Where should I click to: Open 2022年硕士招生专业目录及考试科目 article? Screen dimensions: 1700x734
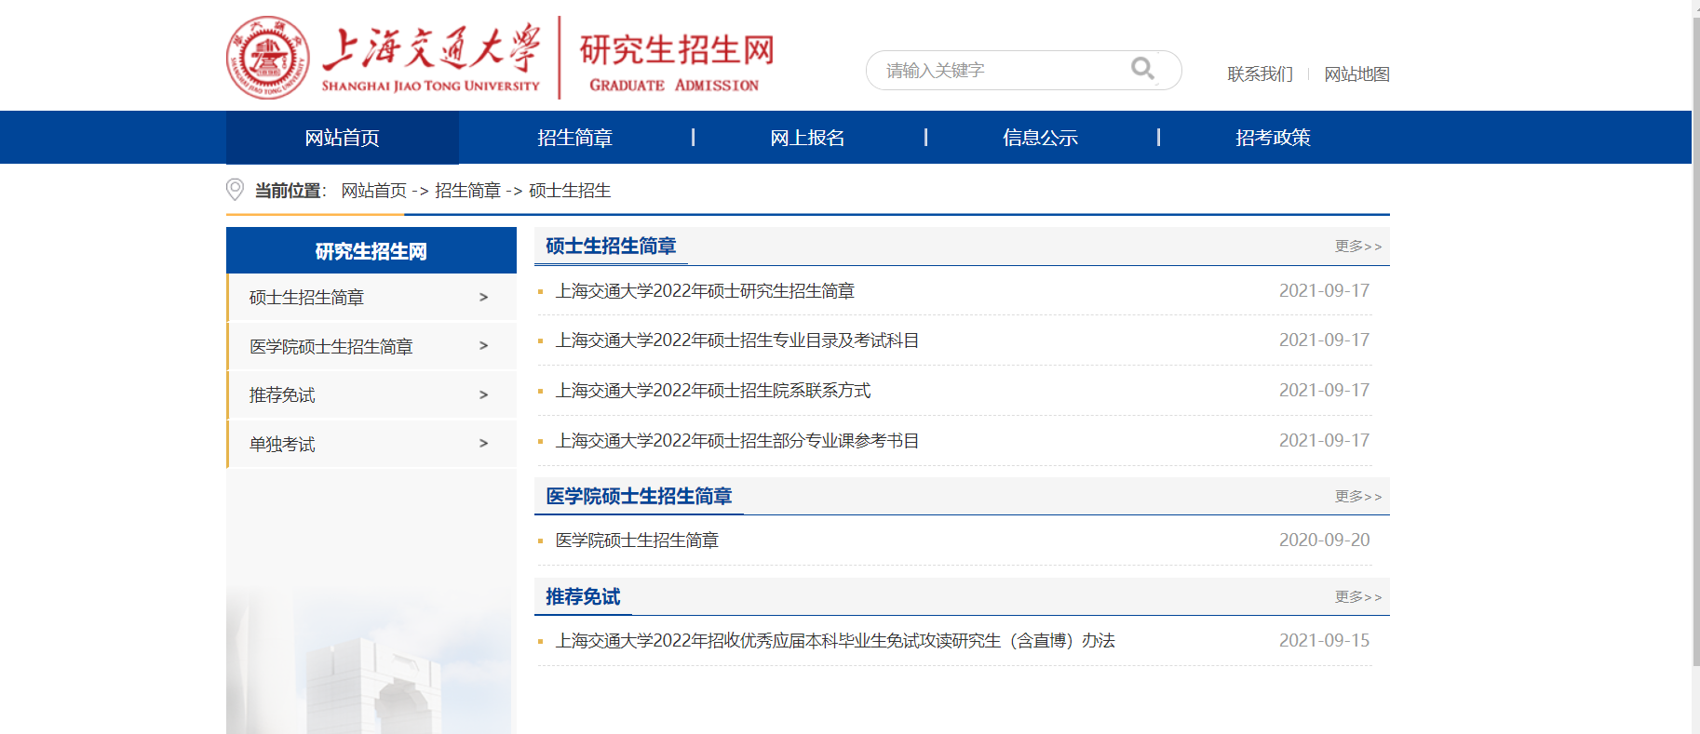(x=737, y=340)
